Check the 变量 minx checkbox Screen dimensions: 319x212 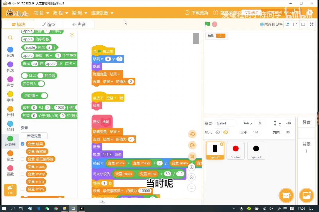click(x=22, y=182)
